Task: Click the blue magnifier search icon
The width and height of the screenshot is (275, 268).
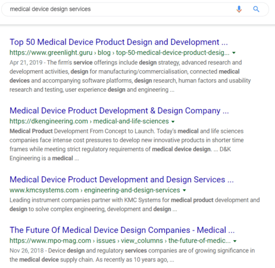Action: click(256, 9)
